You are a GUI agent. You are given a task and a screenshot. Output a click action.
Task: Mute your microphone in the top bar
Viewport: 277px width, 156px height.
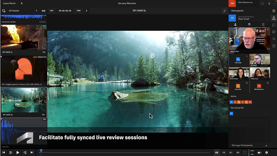pyautogui.click(x=269, y=4)
